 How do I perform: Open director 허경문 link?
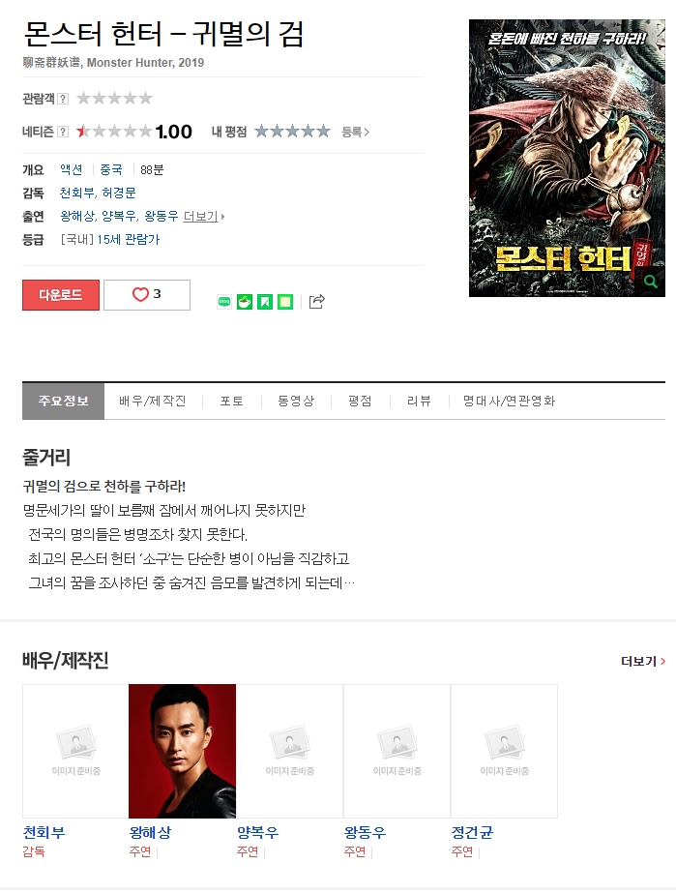point(119,193)
